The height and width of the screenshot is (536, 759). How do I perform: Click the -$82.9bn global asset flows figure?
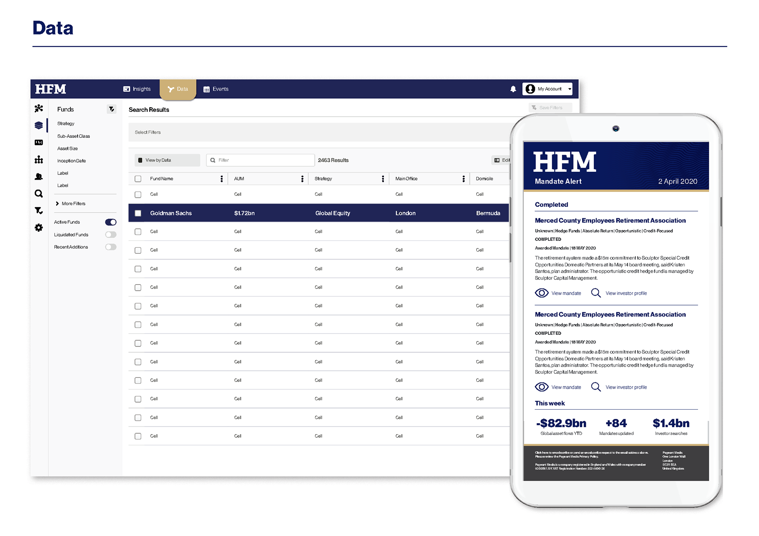pyautogui.click(x=561, y=424)
